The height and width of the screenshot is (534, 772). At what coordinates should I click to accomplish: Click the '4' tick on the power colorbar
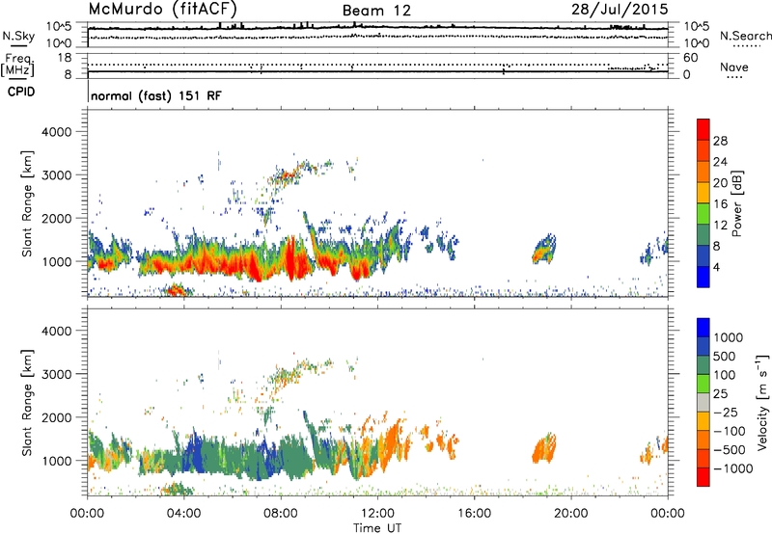click(x=716, y=267)
